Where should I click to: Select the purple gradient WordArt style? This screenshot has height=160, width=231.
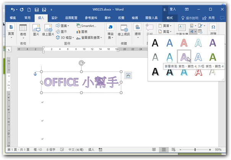184,57
